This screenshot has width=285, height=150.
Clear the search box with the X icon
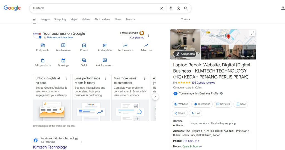tap(162, 8)
